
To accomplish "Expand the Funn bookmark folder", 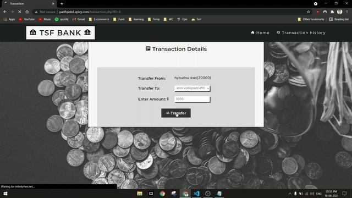I will tap(119, 19).
